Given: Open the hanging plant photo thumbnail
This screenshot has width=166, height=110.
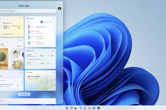Looking at the screenshot, I should click(15, 53).
